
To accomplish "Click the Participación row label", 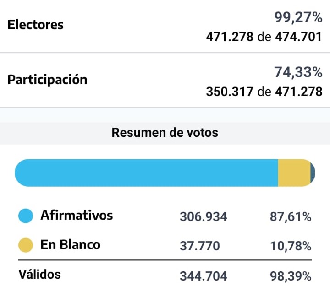I will [x=47, y=79].
